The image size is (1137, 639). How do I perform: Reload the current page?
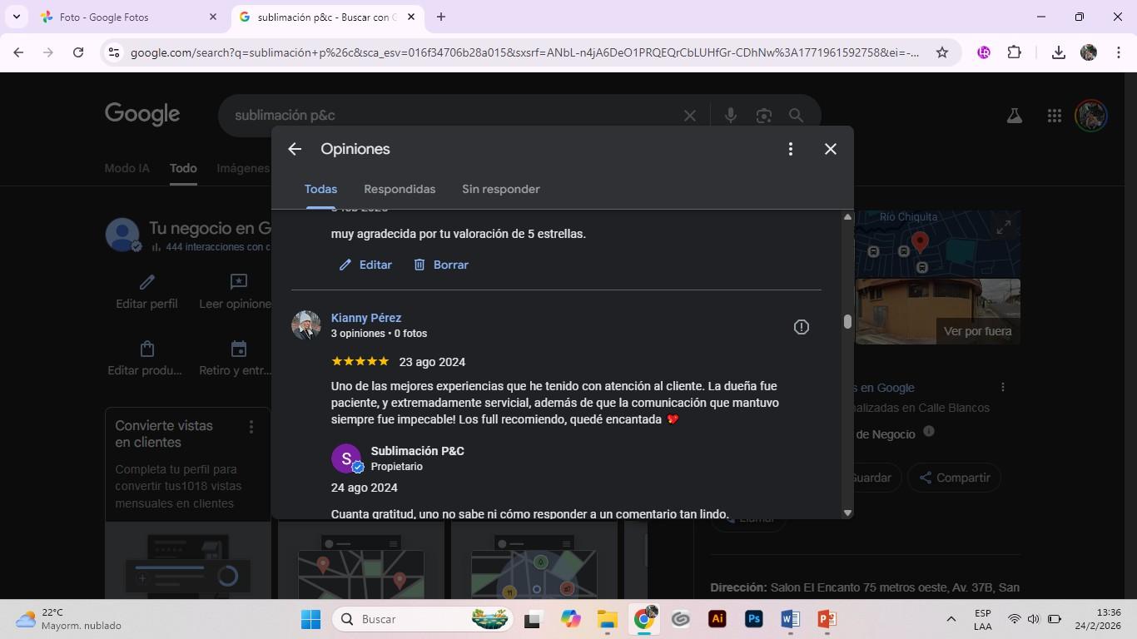(78, 52)
